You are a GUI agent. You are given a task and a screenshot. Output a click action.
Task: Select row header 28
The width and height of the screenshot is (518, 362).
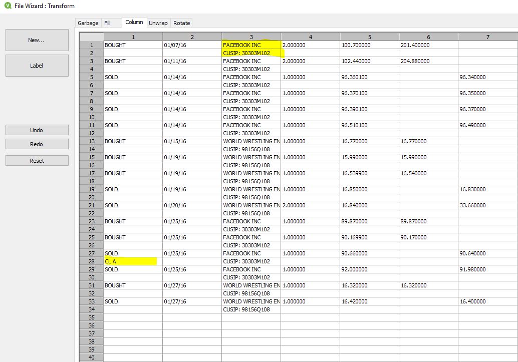pos(92,261)
